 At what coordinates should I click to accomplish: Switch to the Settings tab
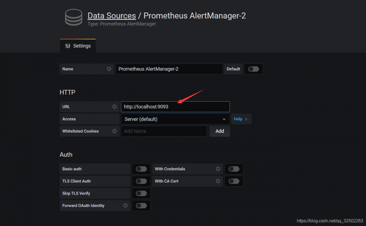[78, 46]
